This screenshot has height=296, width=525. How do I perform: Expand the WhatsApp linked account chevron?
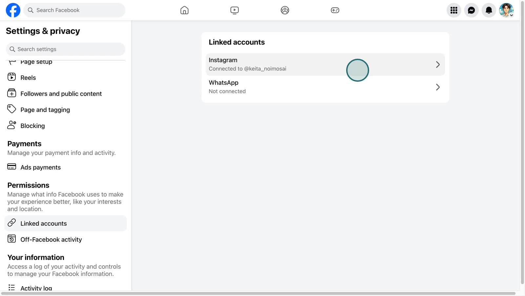pos(438,87)
